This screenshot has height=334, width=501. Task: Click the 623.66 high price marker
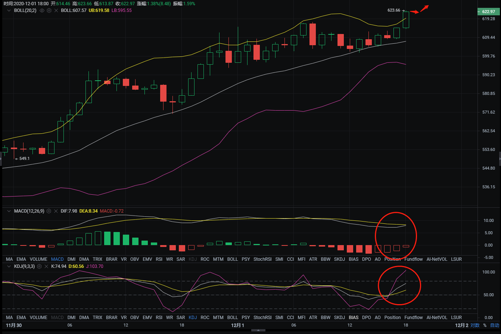pyautogui.click(x=394, y=10)
